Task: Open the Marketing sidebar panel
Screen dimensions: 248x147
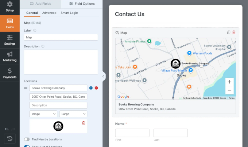Action: tap(10, 56)
